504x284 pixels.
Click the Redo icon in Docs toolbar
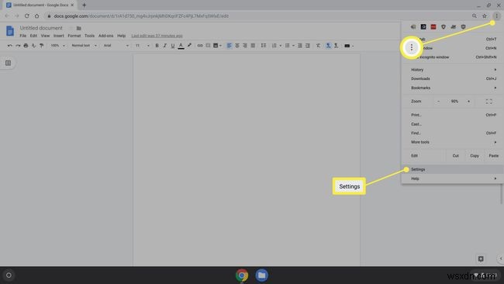tap(18, 46)
